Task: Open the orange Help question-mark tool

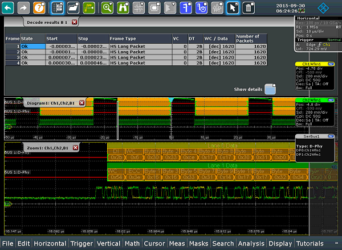Action: tap(39, 8)
